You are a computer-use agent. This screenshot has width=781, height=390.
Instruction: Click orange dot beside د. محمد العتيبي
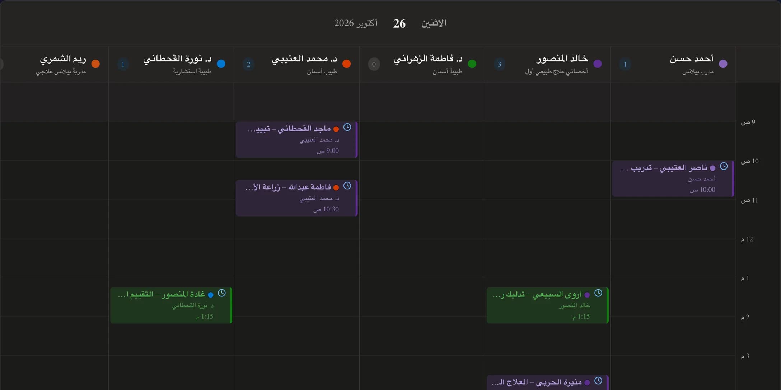[x=346, y=64]
